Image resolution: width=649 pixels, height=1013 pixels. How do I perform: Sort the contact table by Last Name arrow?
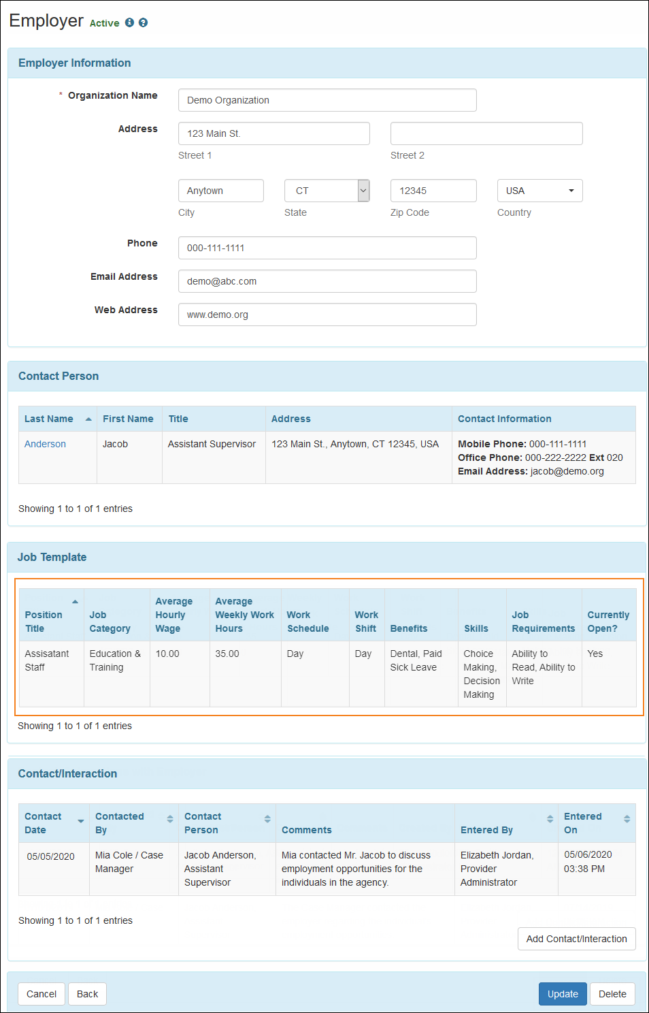89,419
